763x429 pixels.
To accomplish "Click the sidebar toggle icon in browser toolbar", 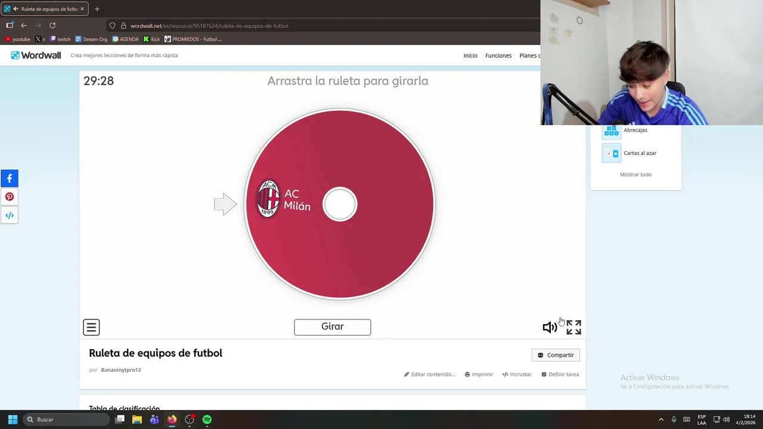I will [10, 26].
